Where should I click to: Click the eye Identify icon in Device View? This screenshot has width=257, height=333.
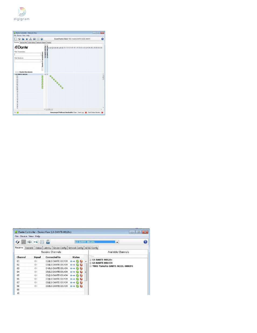[x=30, y=242]
